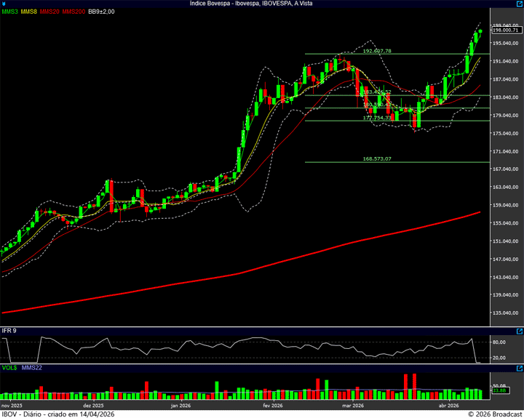524x418 pixels.
Task: Select the MMS8 indicator label
Action: pos(29,12)
